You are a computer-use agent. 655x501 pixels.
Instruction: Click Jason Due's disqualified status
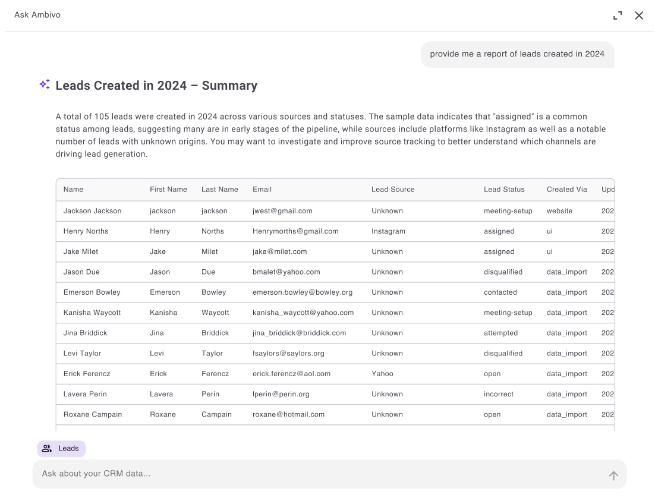[503, 272]
